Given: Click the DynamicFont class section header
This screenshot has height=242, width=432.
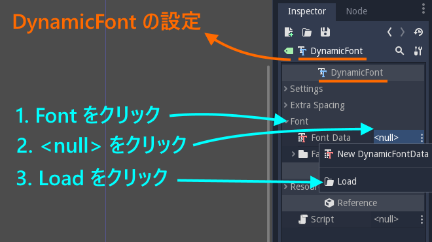Looking at the screenshot, I should 353,73.
